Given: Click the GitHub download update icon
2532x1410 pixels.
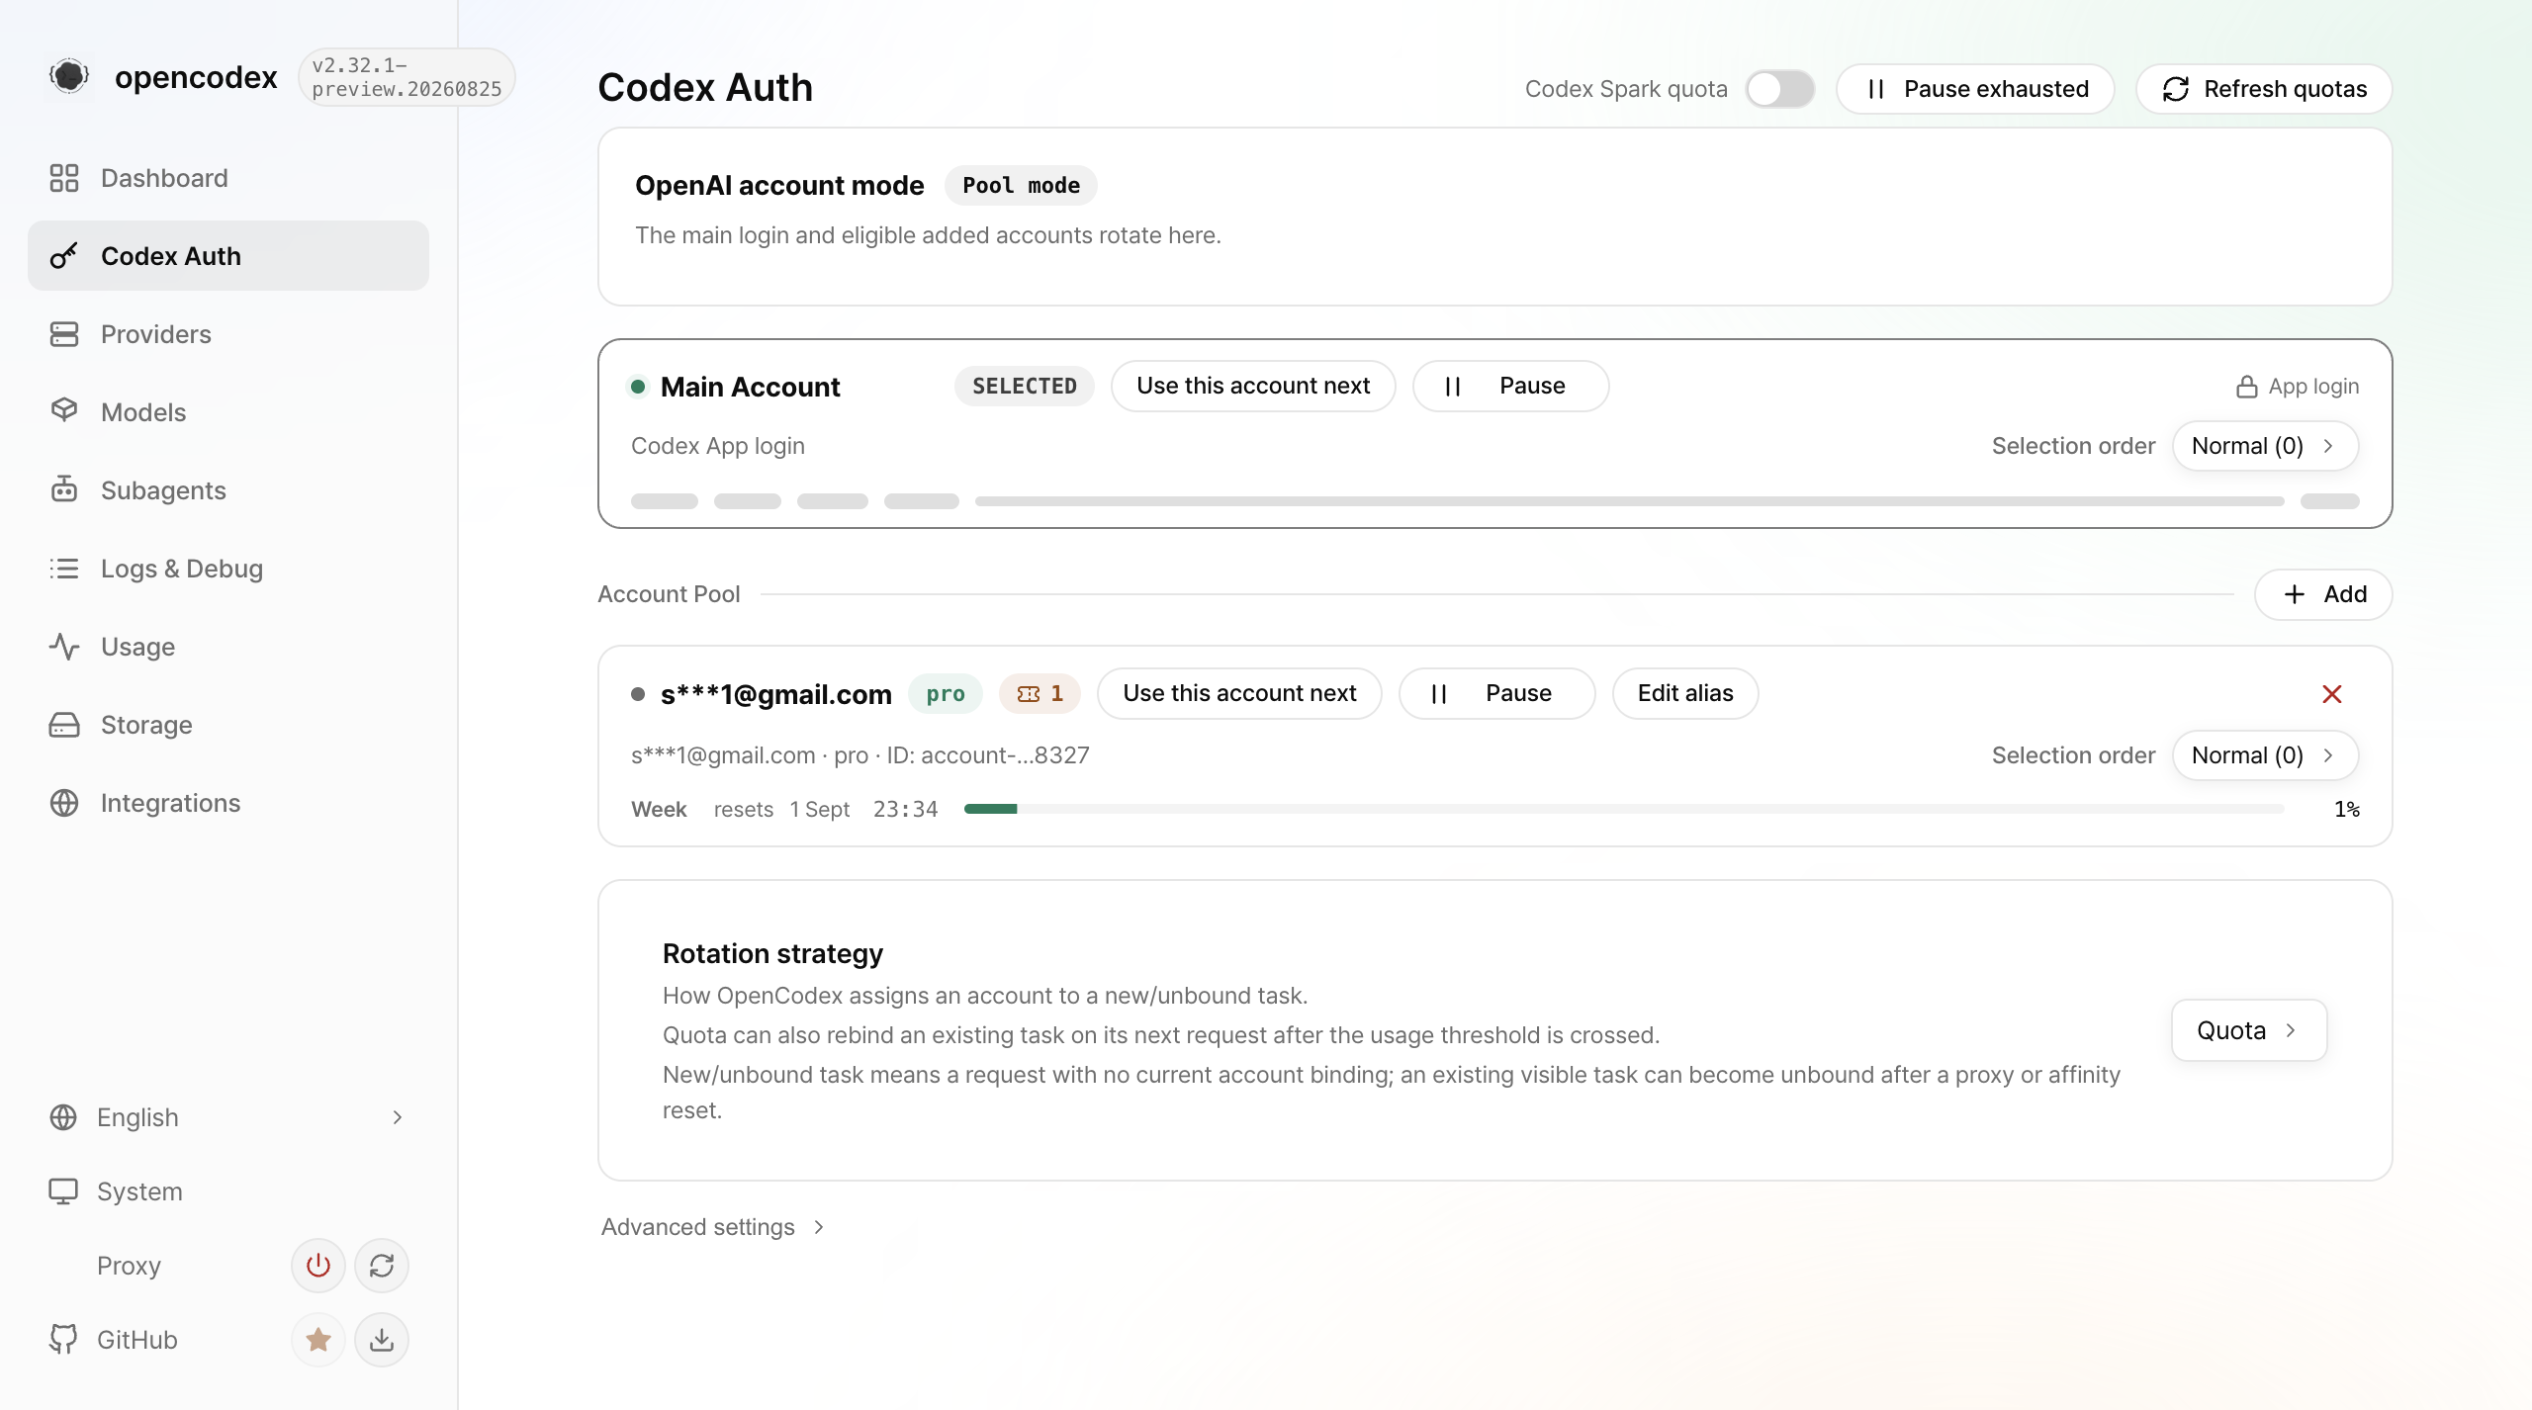Looking at the screenshot, I should click(382, 1339).
